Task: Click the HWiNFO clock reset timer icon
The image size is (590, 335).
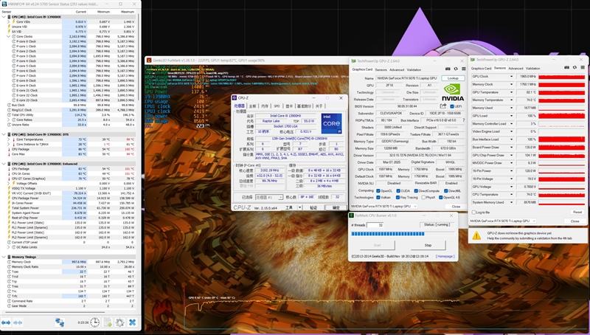Action: pos(95,322)
